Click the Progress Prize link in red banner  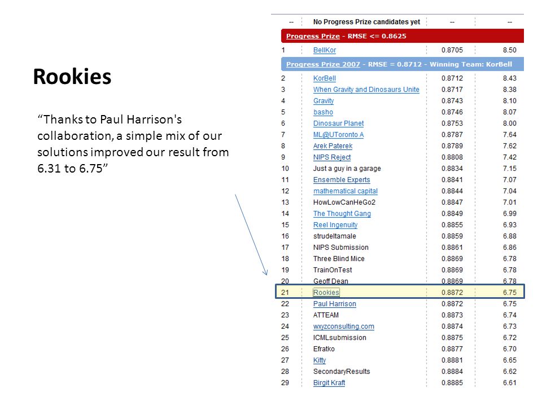coord(313,36)
